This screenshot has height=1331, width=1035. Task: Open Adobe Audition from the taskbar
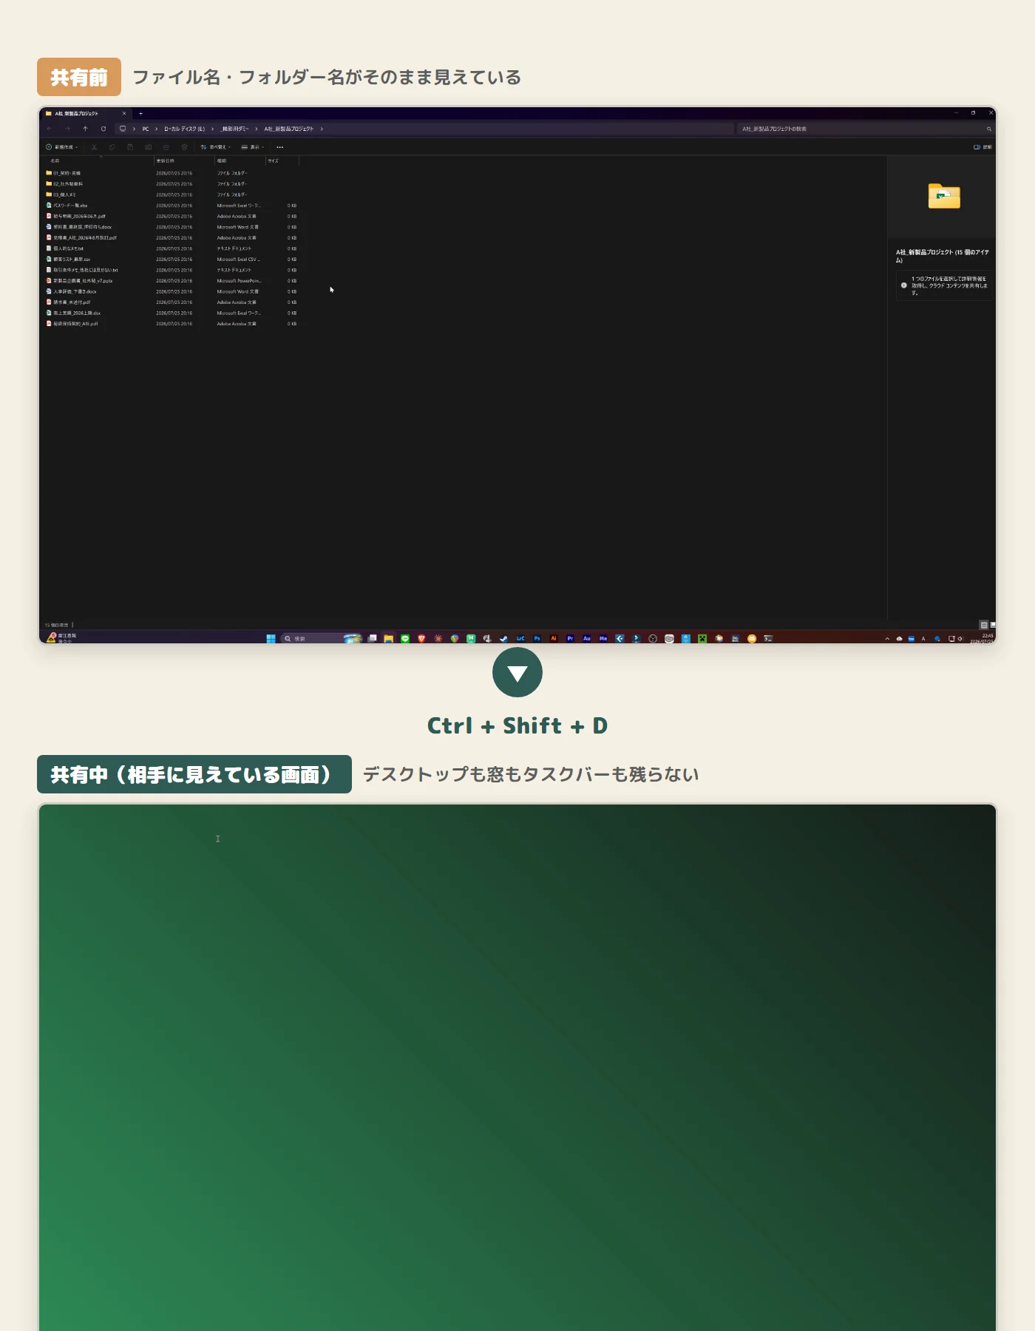[587, 639]
